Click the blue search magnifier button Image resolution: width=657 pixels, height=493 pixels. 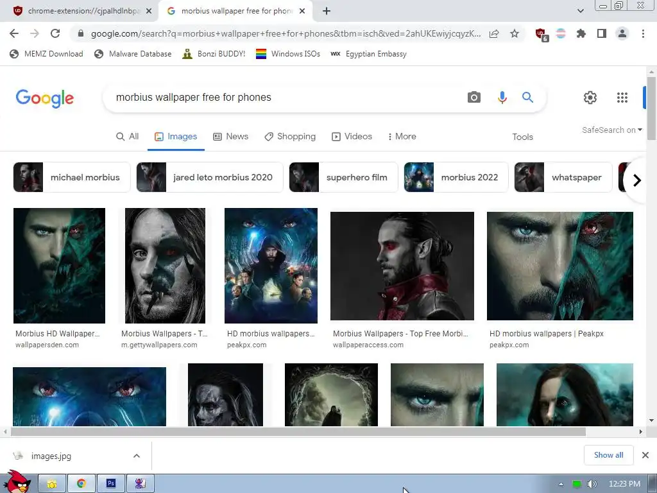527,98
